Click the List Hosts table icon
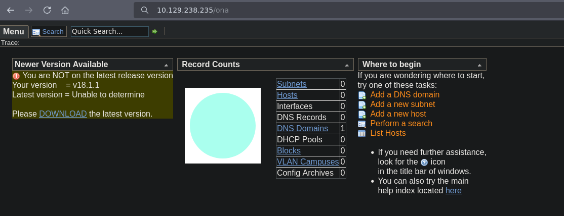 click(362, 133)
